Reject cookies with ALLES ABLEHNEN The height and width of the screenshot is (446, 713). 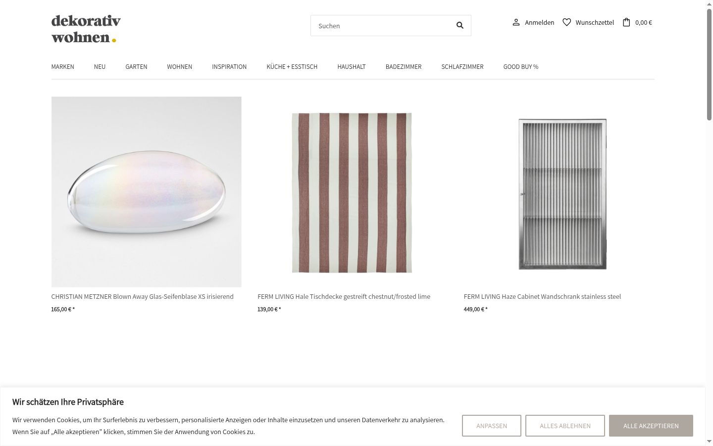tap(565, 426)
